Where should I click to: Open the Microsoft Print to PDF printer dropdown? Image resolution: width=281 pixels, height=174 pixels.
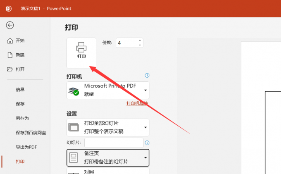[108, 91]
